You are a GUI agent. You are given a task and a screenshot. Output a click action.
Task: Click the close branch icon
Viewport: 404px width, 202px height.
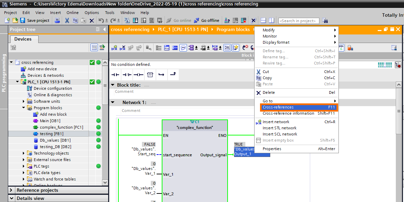pos(173,74)
